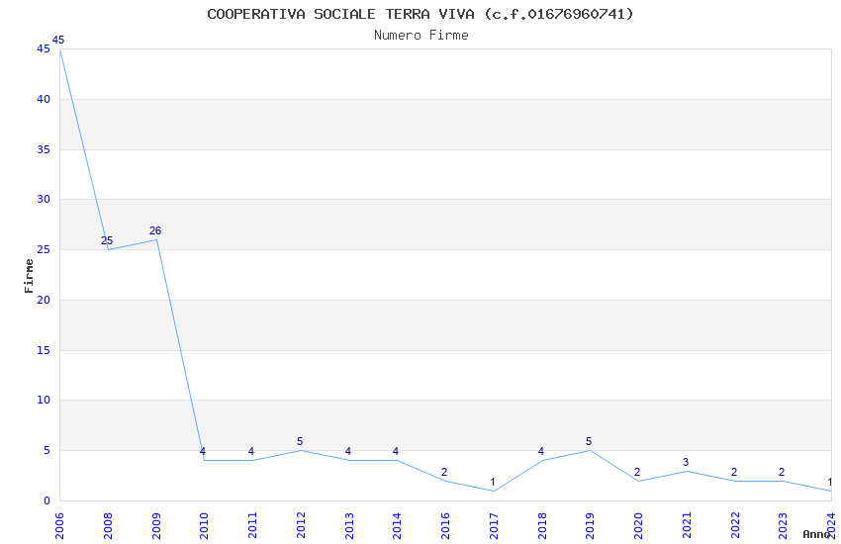
Task: Click the data label 3 at 2021
Action: pyautogui.click(x=686, y=462)
